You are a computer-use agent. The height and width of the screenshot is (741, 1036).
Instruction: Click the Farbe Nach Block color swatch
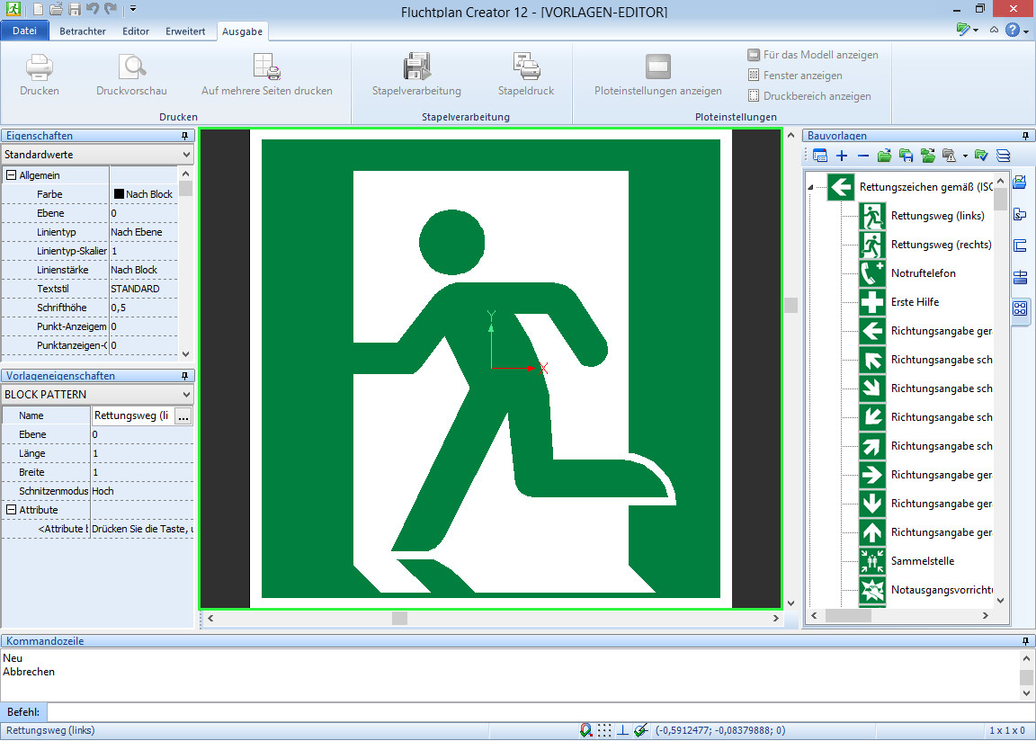(x=119, y=194)
